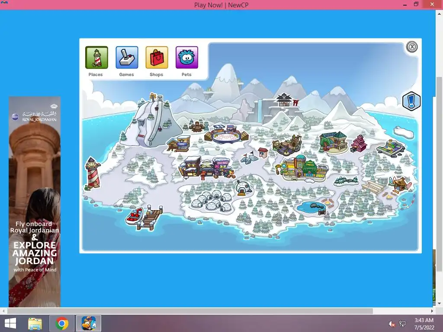The image size is (443, 332).
Task: Click the Royal Jordanian ad banner
Action: (x=35, y=201)
